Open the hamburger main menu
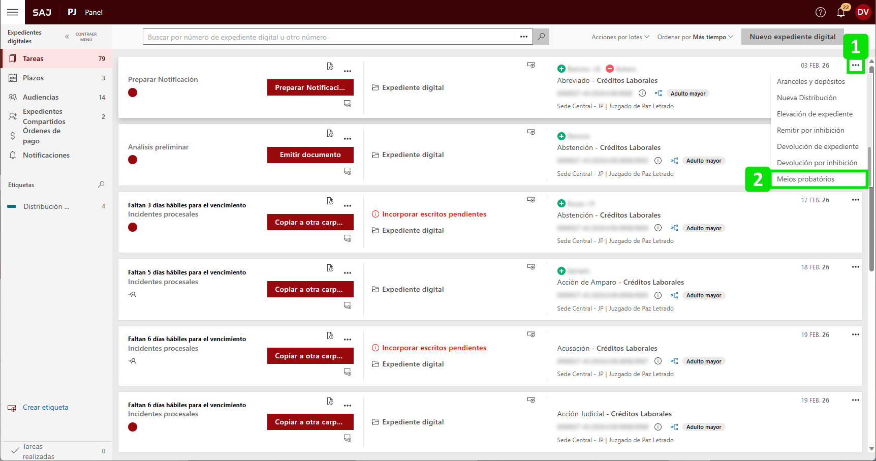 pyautogui.click(x=13, y=12)
